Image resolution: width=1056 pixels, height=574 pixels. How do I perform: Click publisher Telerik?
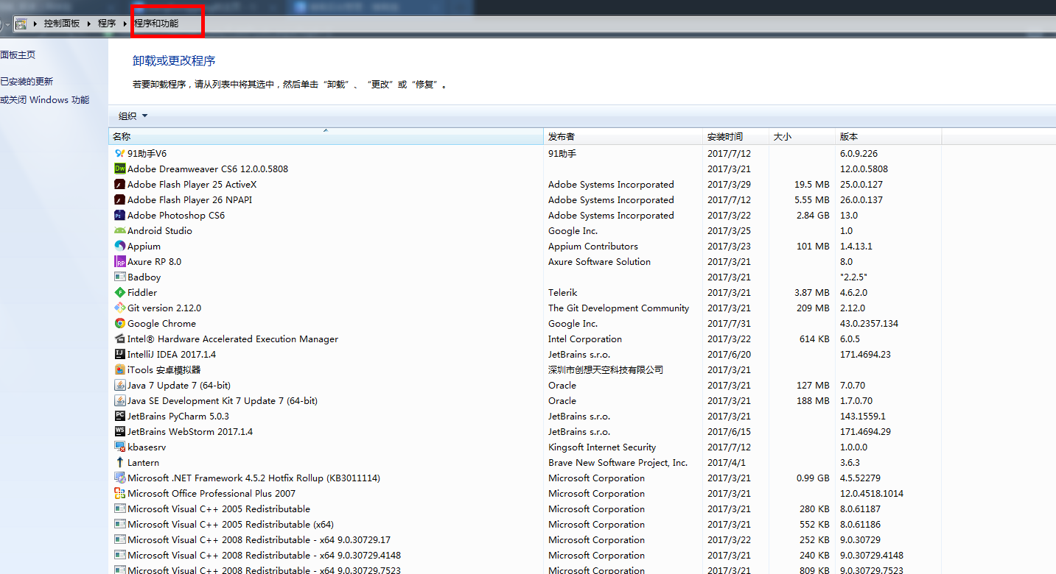(563, 292)
